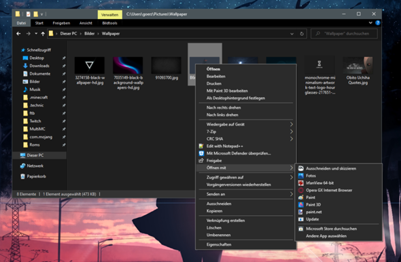Screen dimensions: 401x262
Task: Expand the Senden an submenu
Action: 246,194
